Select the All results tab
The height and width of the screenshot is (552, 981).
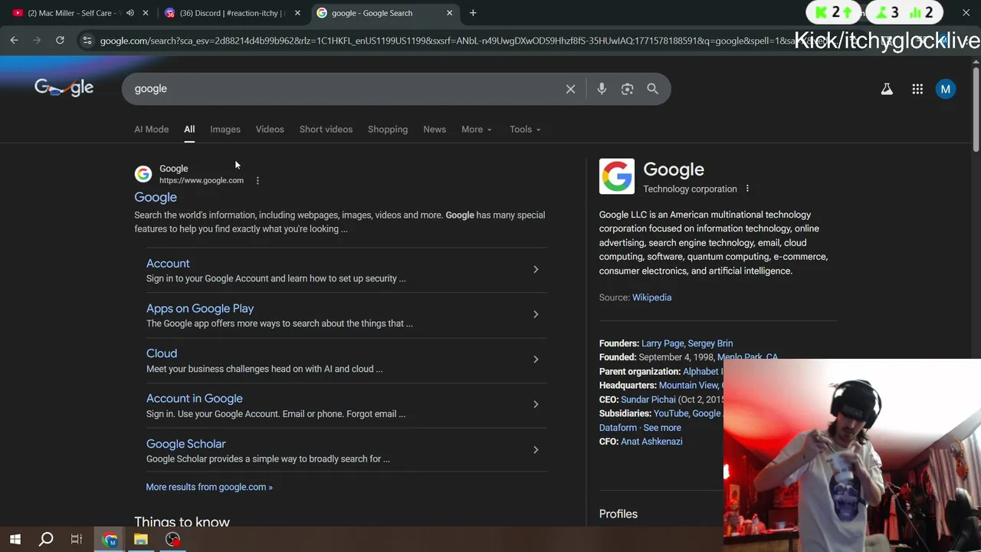point(189,130)
